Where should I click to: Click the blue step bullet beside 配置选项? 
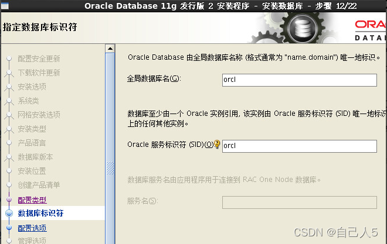tap(9, 228)
